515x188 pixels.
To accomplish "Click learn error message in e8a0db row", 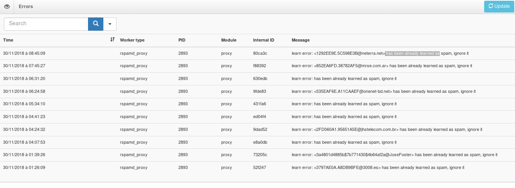I will pyautogui.click(x=344, y=143).
